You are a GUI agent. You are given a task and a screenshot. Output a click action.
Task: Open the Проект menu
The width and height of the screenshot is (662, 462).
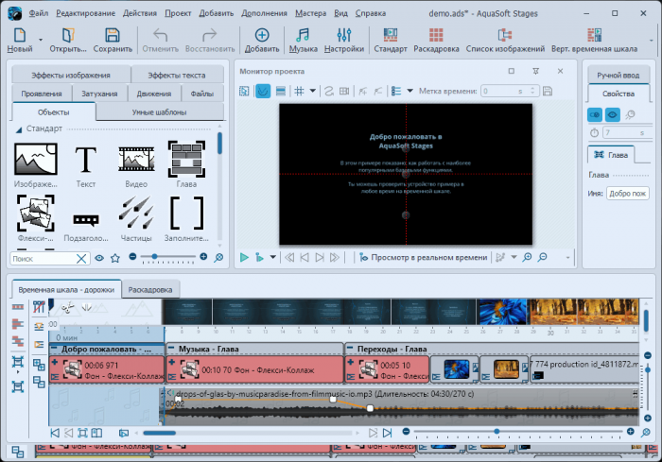tap(177, 14)
